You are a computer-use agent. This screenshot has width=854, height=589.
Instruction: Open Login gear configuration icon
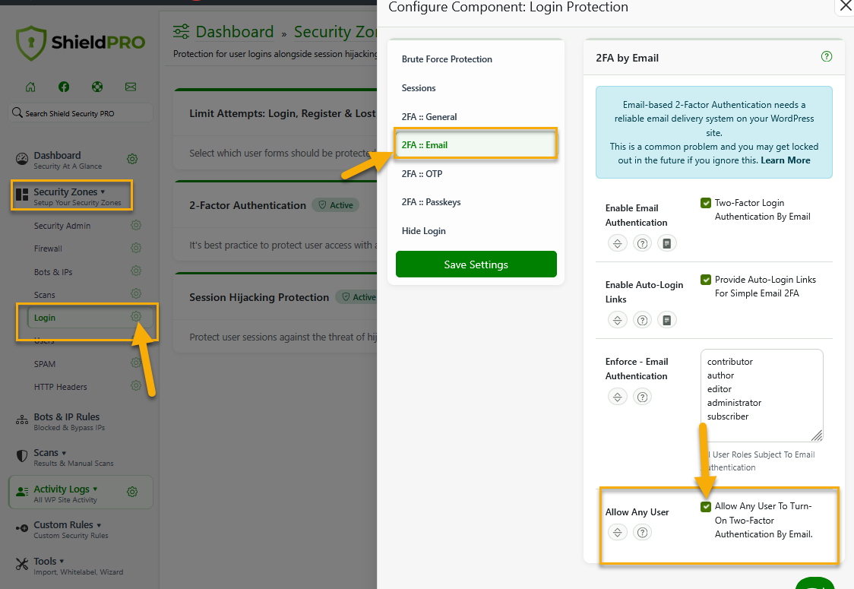(x=135, y=317)
